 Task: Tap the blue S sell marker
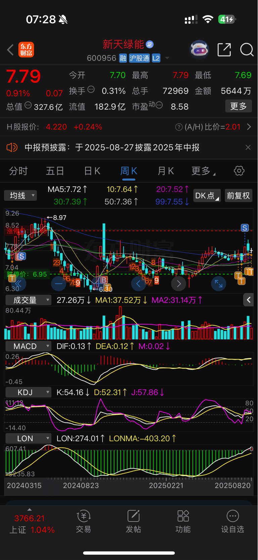(245, 228)
